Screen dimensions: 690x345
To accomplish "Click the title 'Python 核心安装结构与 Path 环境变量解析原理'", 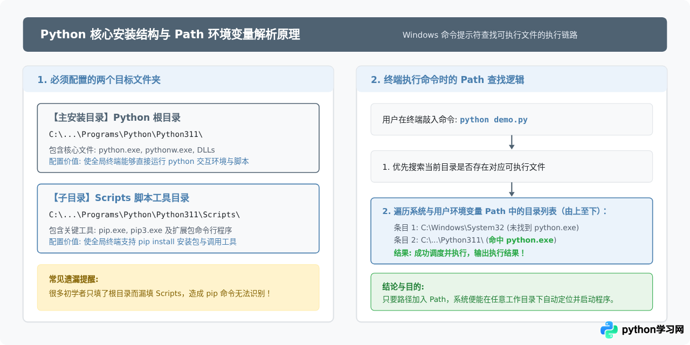I will [170, 34].
